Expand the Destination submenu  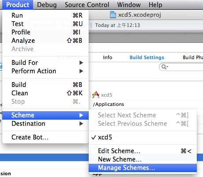(x=45, y=124)
